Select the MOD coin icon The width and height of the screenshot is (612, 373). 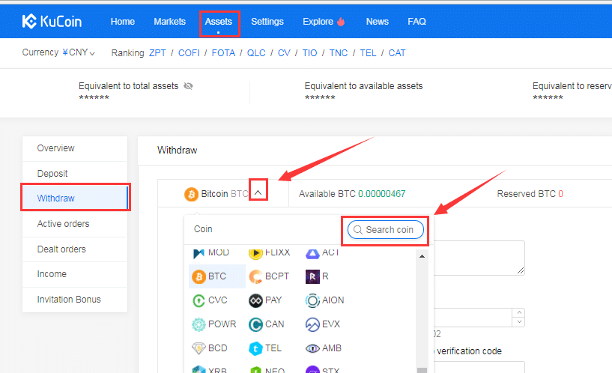pos(199,253)
